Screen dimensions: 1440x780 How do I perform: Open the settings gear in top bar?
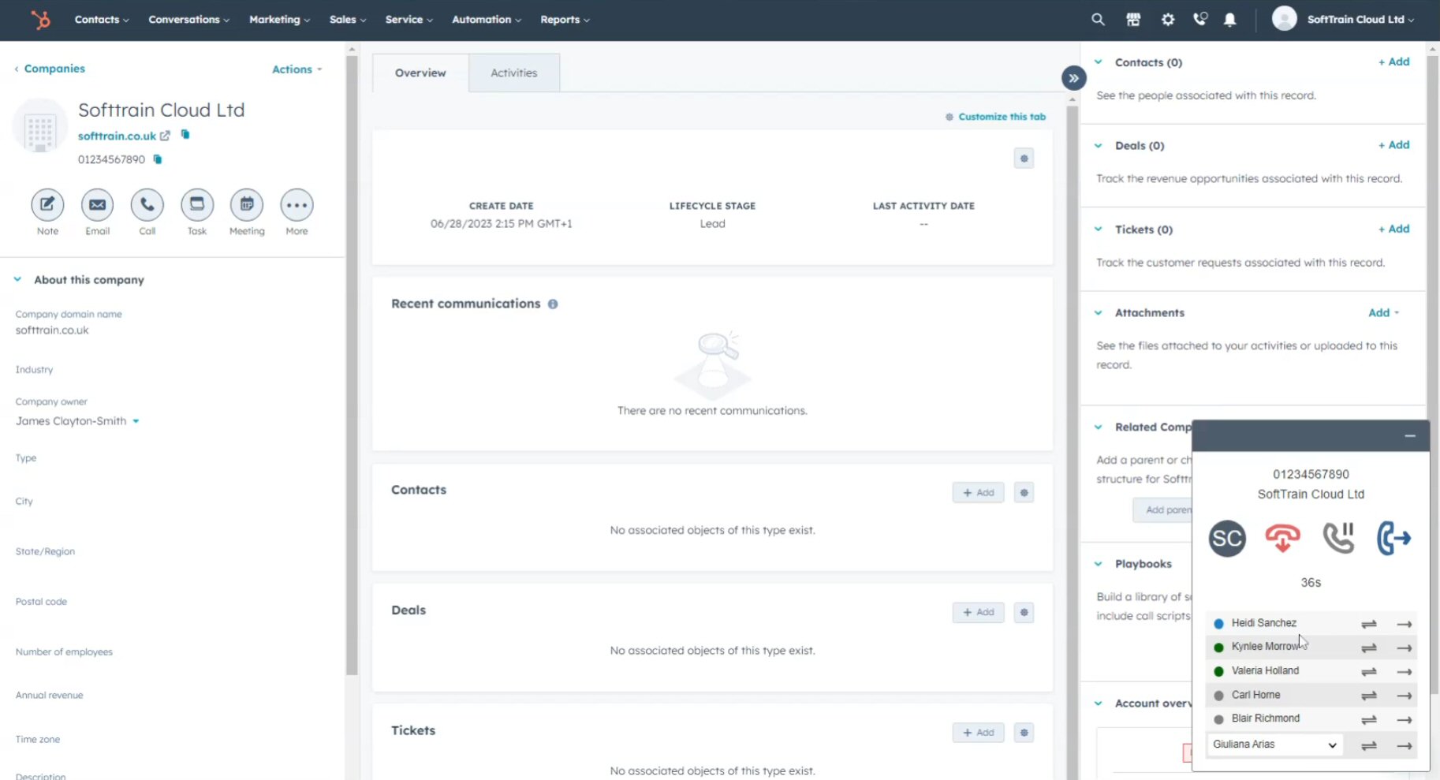(x=1168, y=19)
